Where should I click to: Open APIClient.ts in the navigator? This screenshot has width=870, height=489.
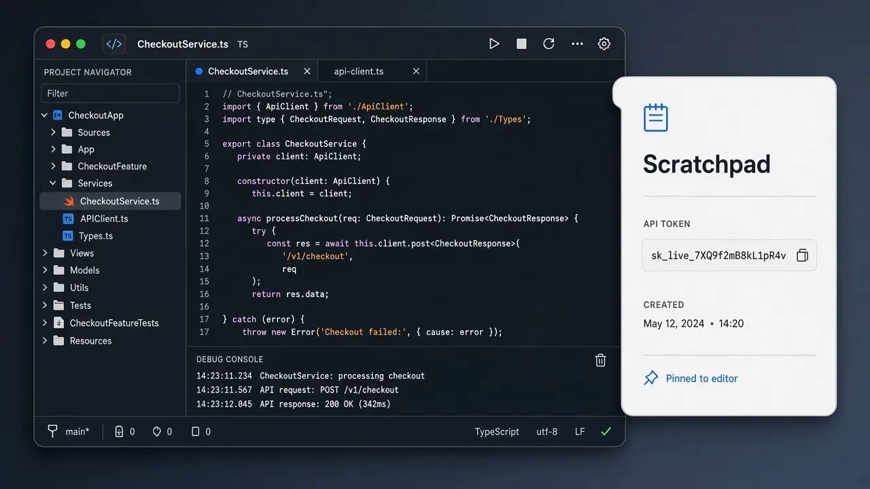[104, 219]
